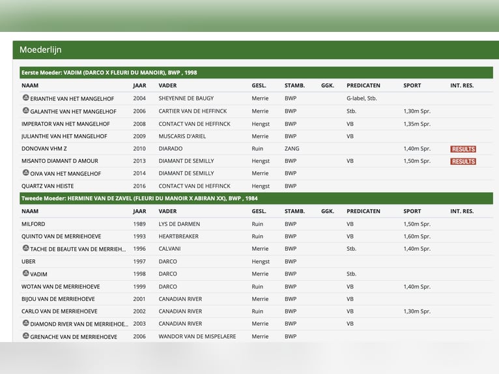Click sire Sheyenne de Baugy

pyautogui.click(x=186, y=98)
